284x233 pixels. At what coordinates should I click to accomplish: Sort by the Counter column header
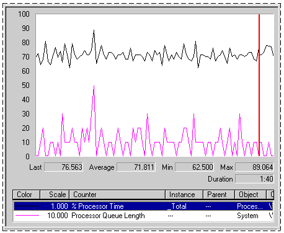click(x=117, y=195)
